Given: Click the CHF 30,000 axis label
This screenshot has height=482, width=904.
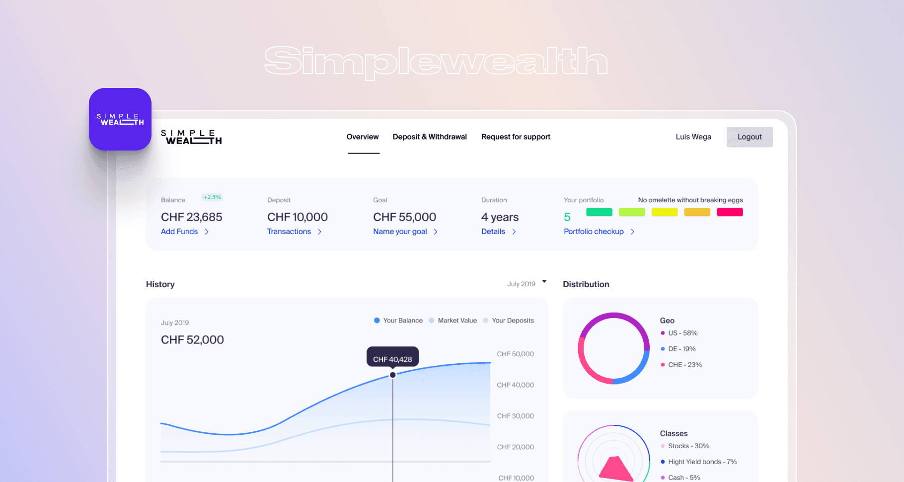Looking at the screenshot, I should pyautogui.click(x=516, y=416).
